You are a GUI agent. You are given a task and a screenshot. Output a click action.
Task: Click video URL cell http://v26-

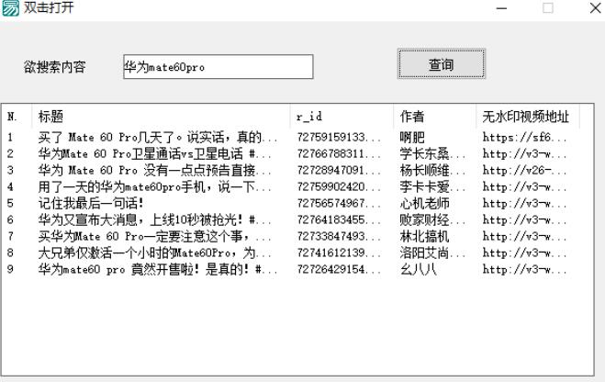[x=524, y=170]
